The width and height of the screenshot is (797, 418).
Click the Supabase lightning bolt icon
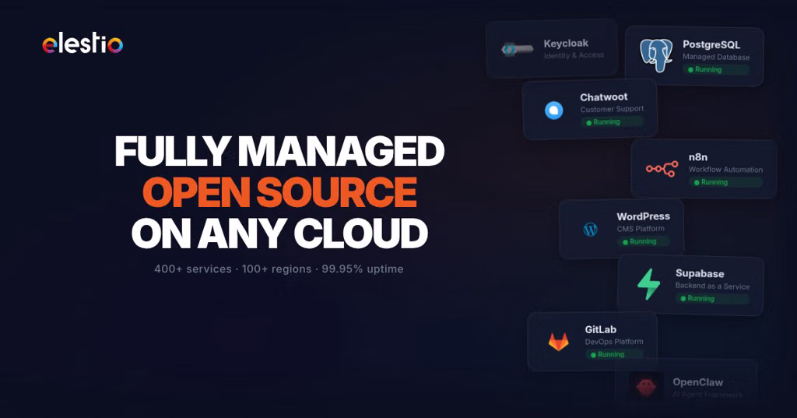click(x=649, y=284)
